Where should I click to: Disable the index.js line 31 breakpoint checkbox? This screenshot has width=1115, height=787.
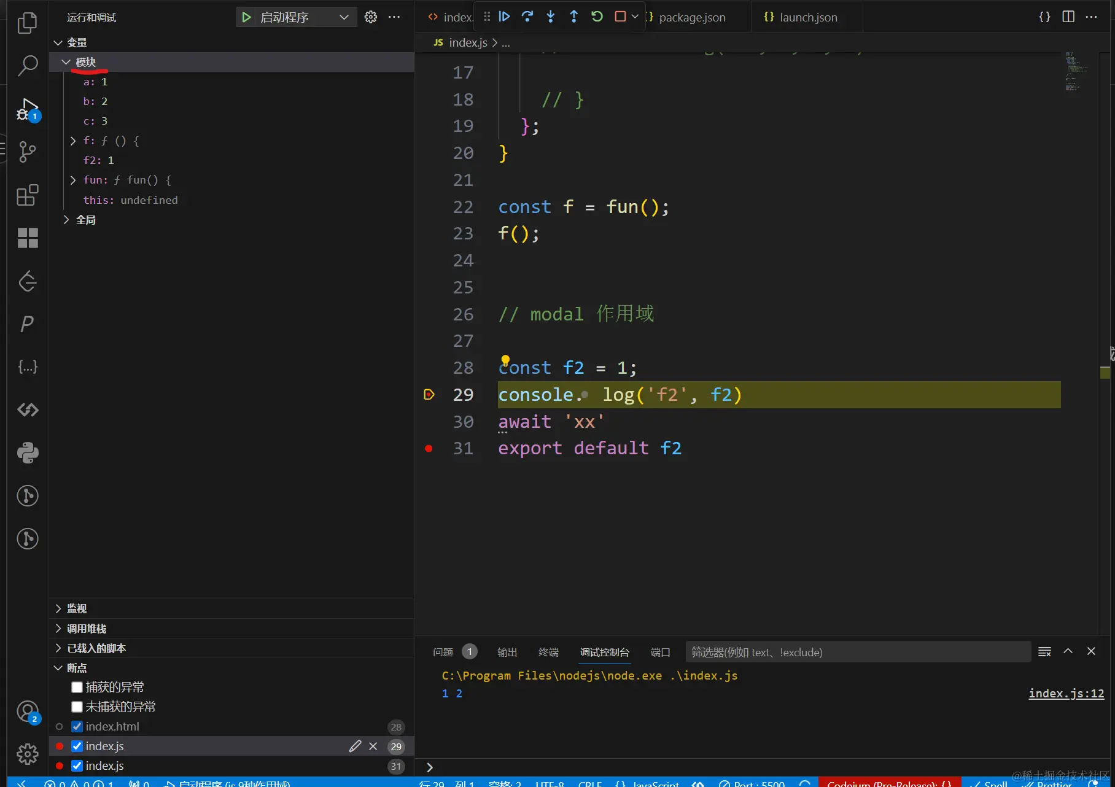point(77,766)
